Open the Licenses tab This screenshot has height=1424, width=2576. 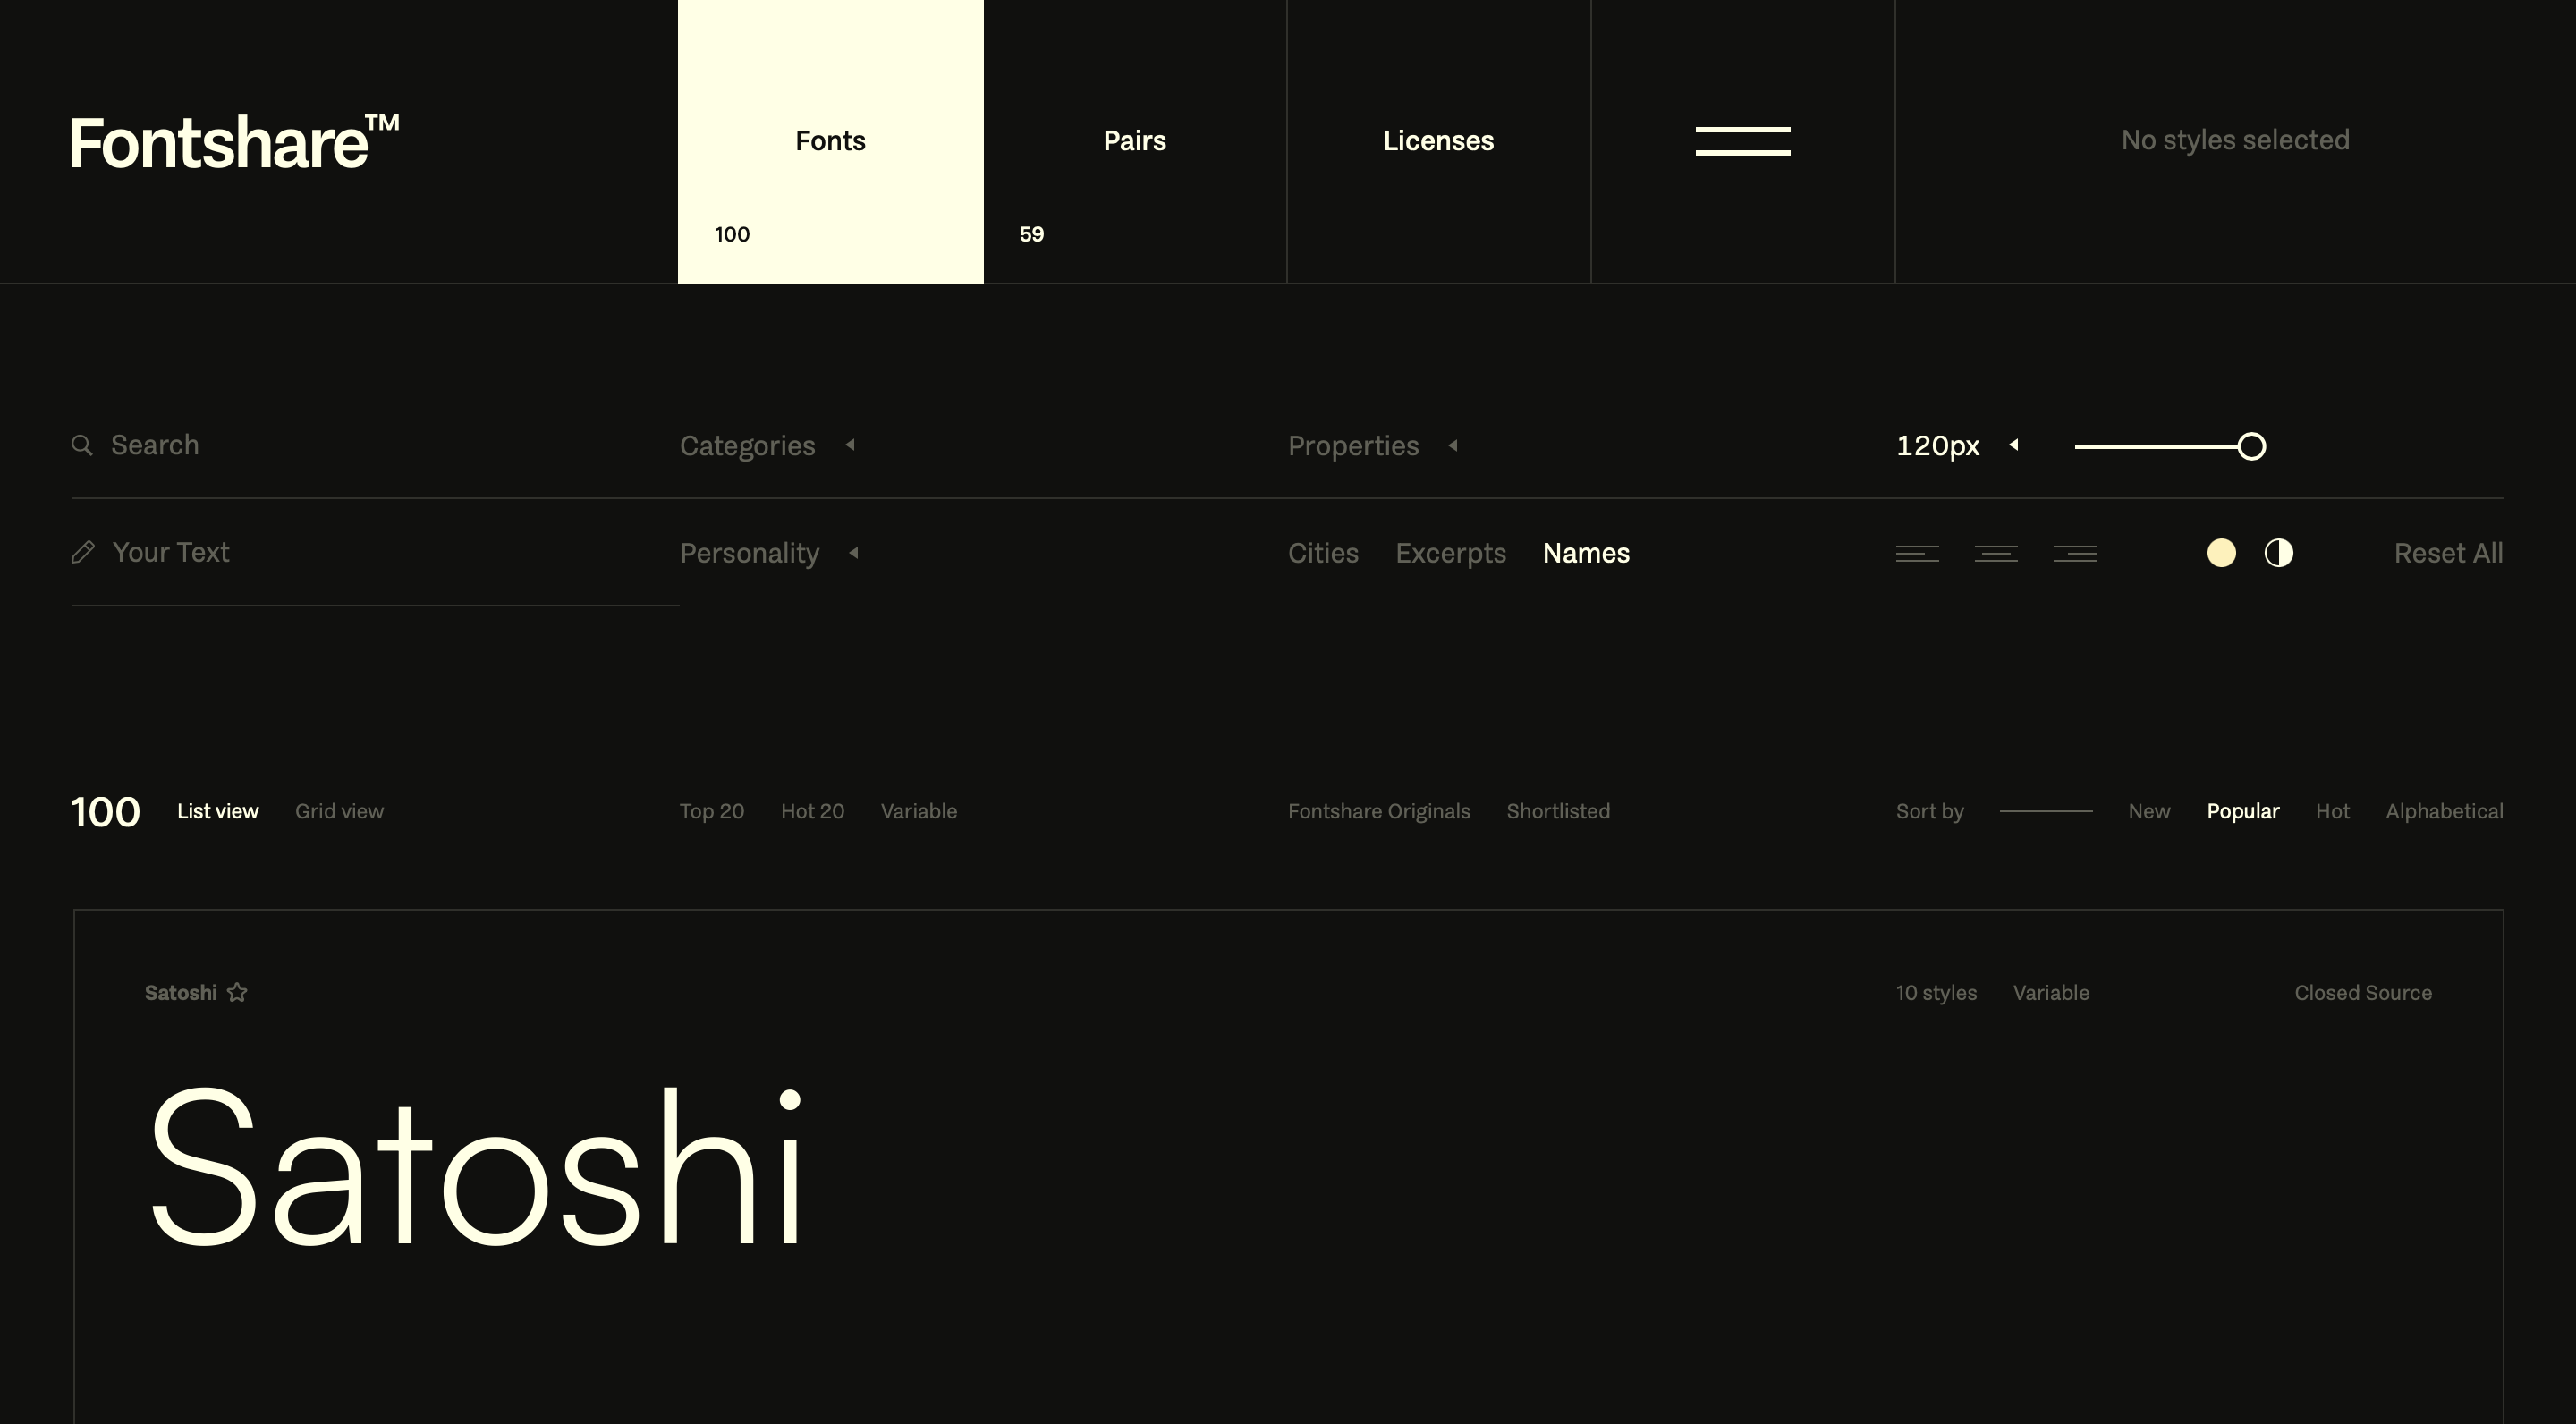tap(1438, 141)
